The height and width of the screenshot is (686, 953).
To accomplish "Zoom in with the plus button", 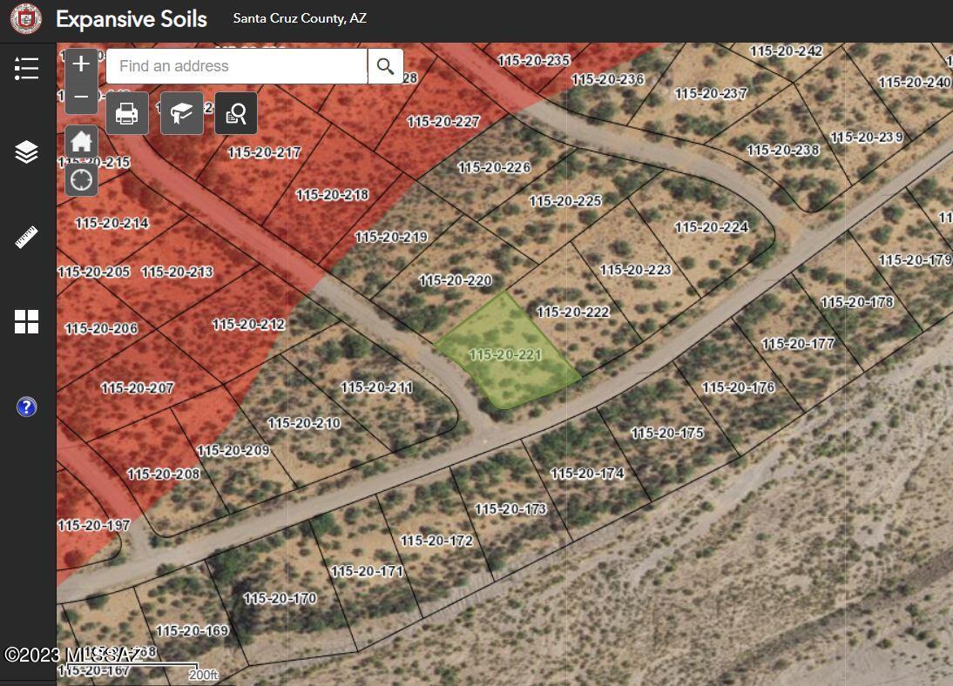I will point(81,64).
